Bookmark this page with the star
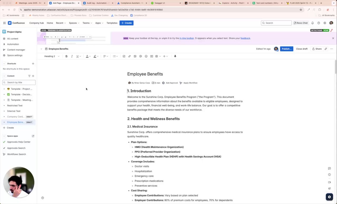Viewport: 337px width, 204px height. [x=301, y=10]
